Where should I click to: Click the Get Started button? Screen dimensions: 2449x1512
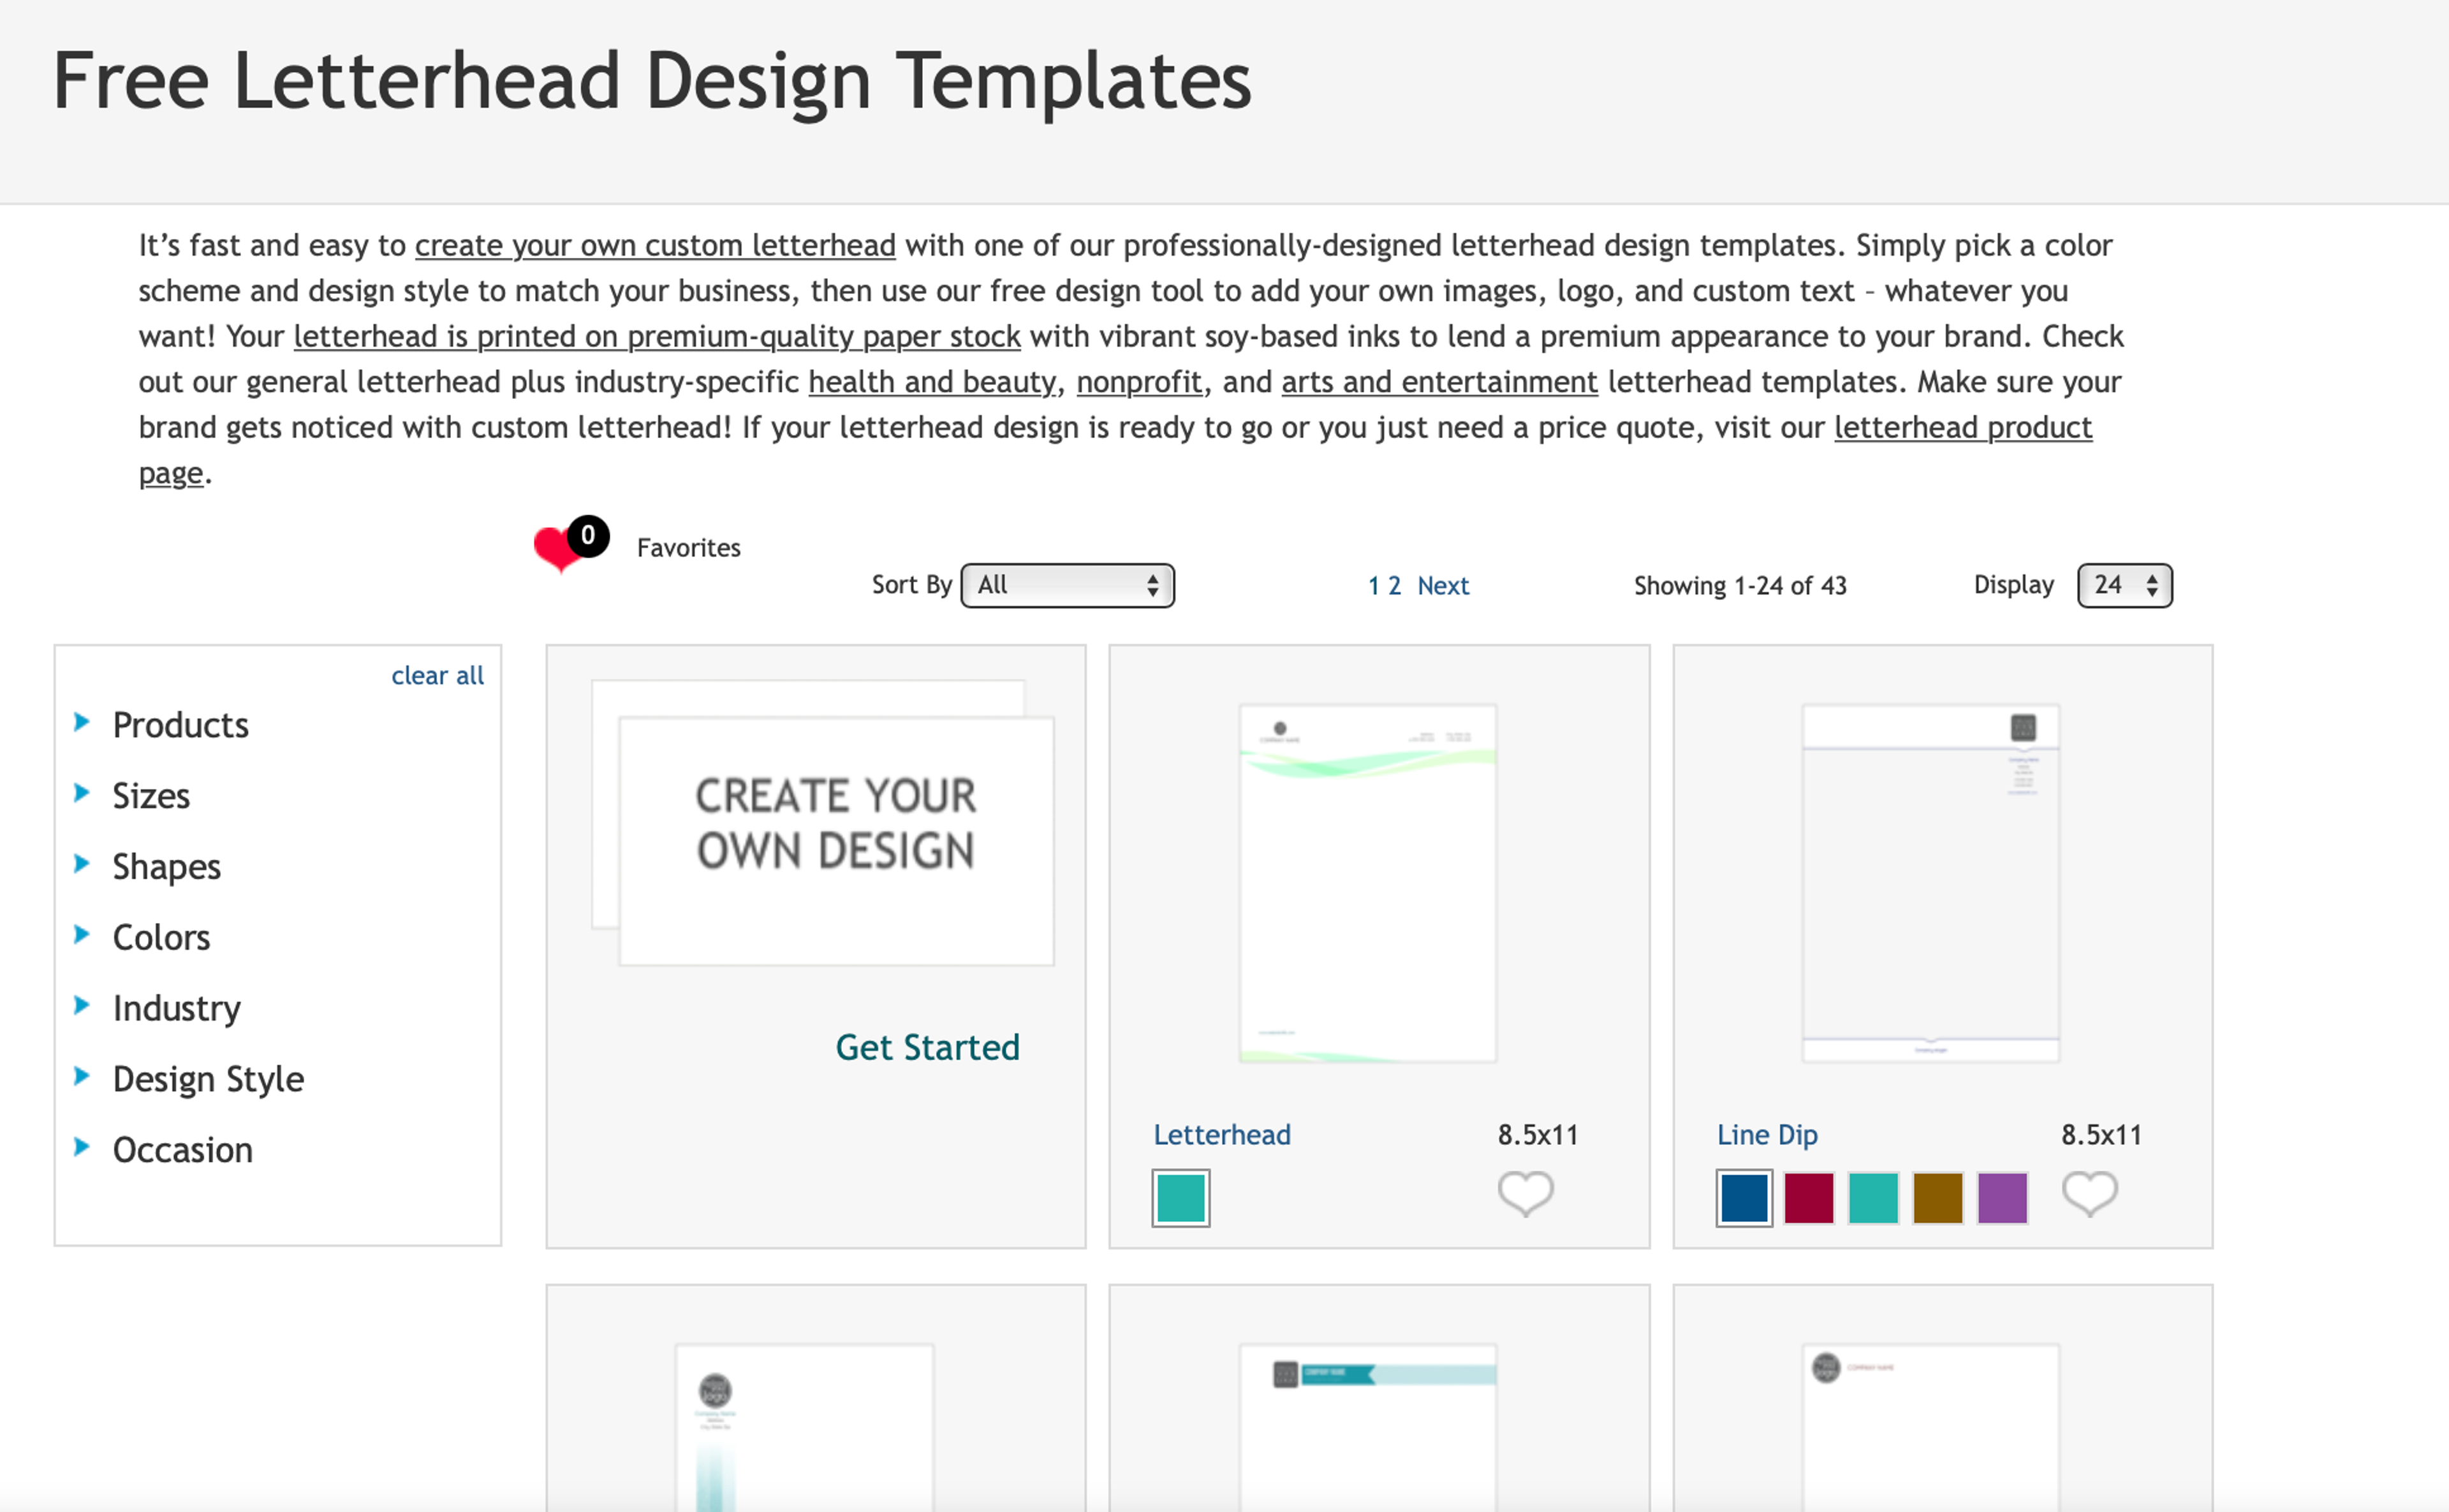click(925, 1047)
